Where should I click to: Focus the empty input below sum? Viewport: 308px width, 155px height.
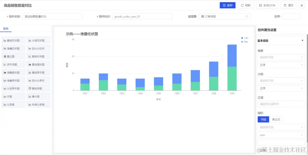281,143
